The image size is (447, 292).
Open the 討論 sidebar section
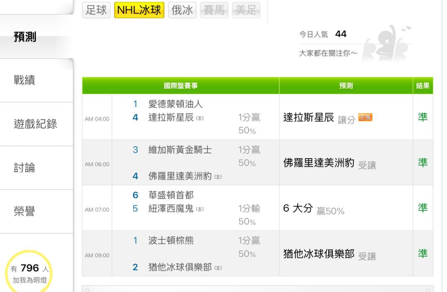click(x=36, y=168)
